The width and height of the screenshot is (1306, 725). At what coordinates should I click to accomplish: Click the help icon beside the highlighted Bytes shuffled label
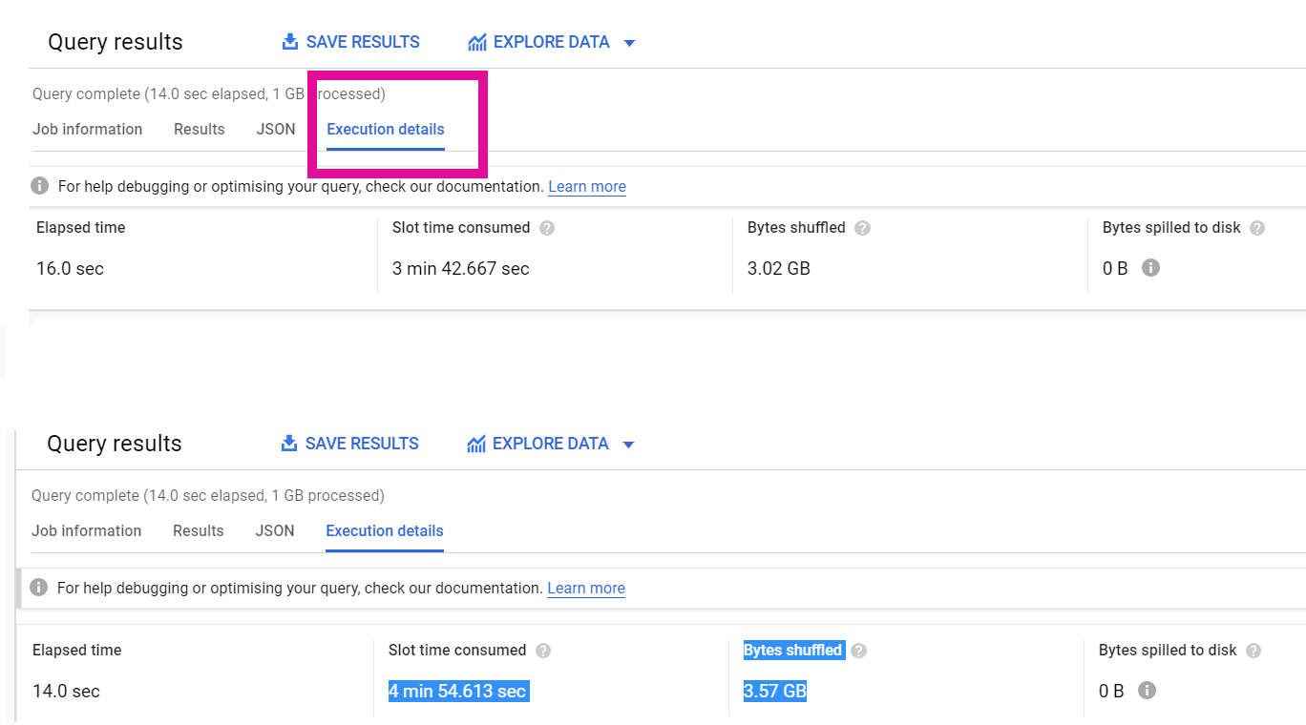[858, 651]
